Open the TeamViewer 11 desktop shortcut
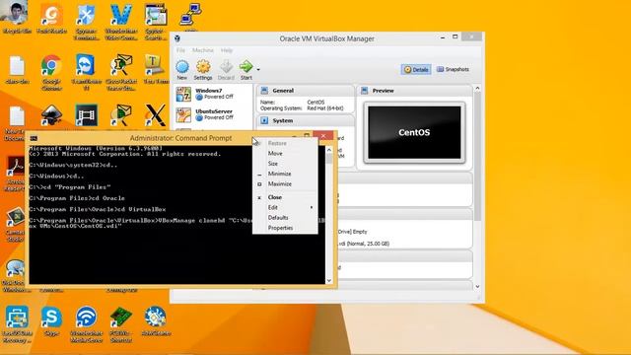 [86, 72]
